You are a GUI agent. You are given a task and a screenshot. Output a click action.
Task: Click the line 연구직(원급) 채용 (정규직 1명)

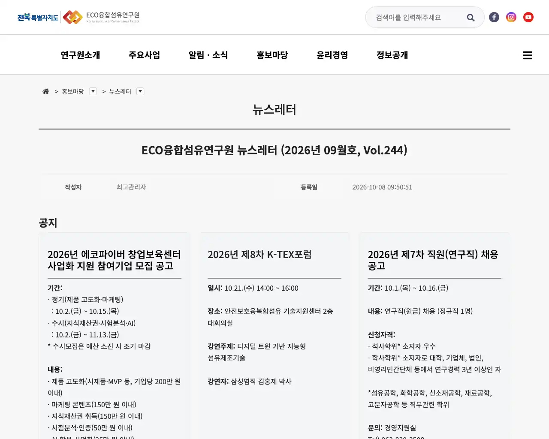(428, 311)
